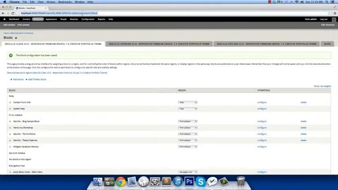Open iTunes from the dock
Screen dimensions: 338x190
(x=178, y=182)
